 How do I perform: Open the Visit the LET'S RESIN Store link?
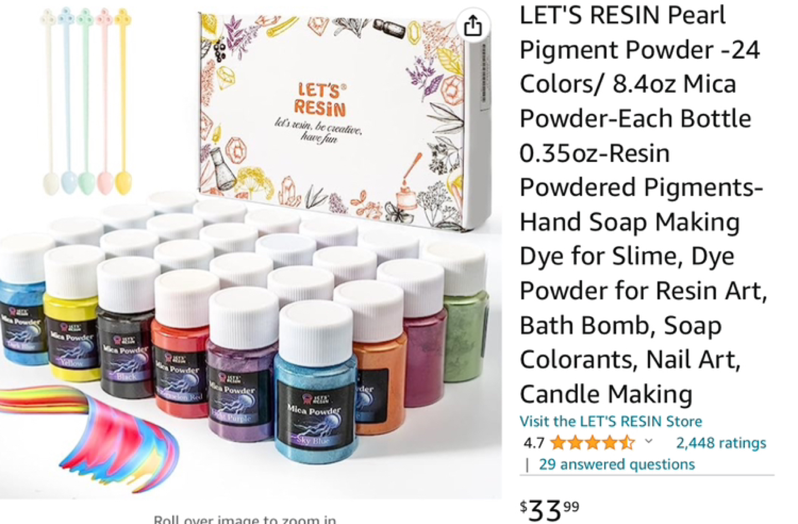click(x=611, y=421)
